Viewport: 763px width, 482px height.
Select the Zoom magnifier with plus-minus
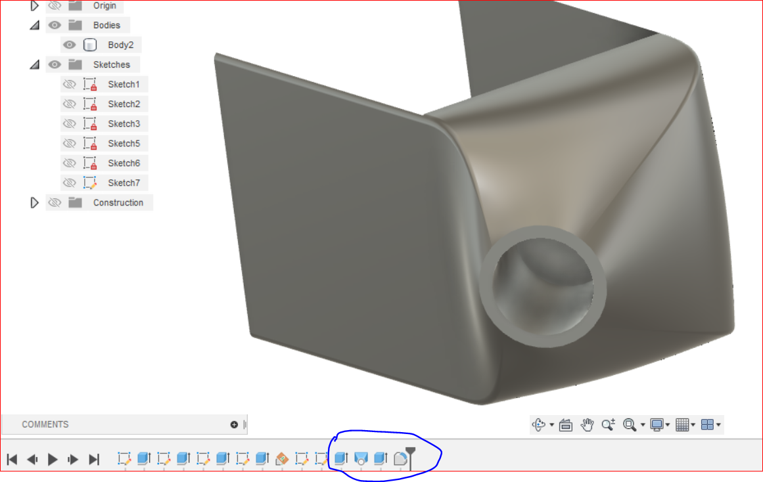(x=609, y=425)
